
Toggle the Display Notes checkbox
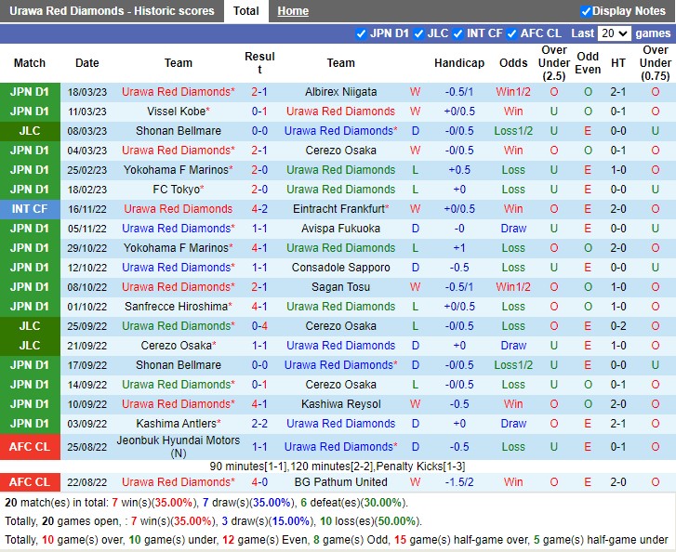[x=586, y=11]
